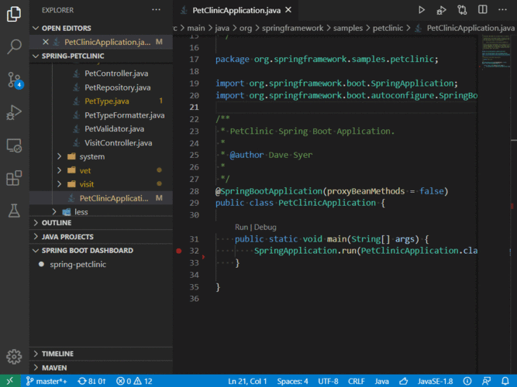Expand the MAVEN section
The image size is (517, 387).
(x=54, y=368)
